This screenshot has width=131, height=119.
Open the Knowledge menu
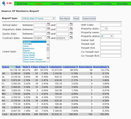click(122, 4)
